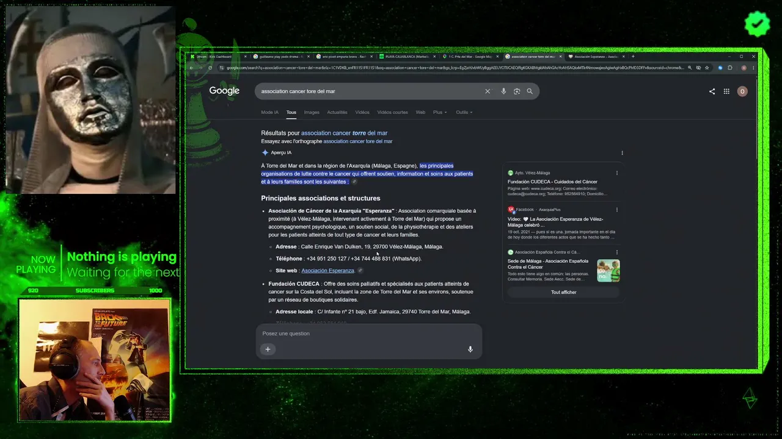
Task: Click the original spelling 'association cancer tore del mar' link
Action: (357, 141)
